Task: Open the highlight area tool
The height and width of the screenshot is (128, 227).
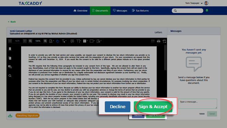Action: [85, 41]
